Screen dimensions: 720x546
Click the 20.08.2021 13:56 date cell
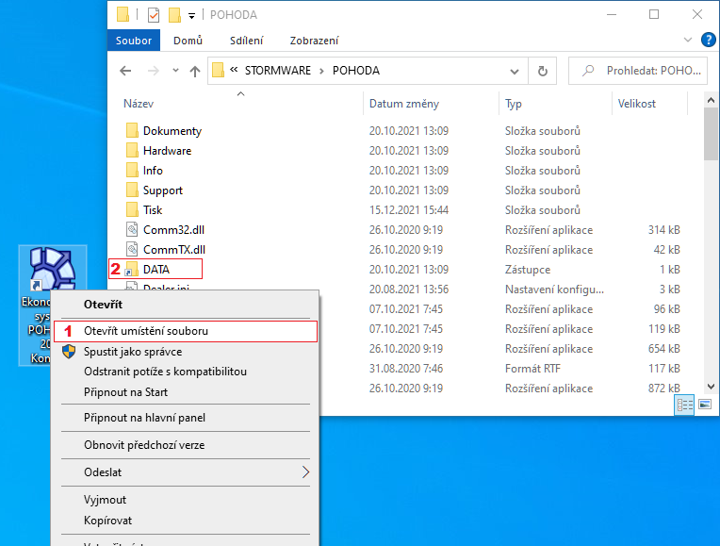pyautogui.click(x=409, y=289)
